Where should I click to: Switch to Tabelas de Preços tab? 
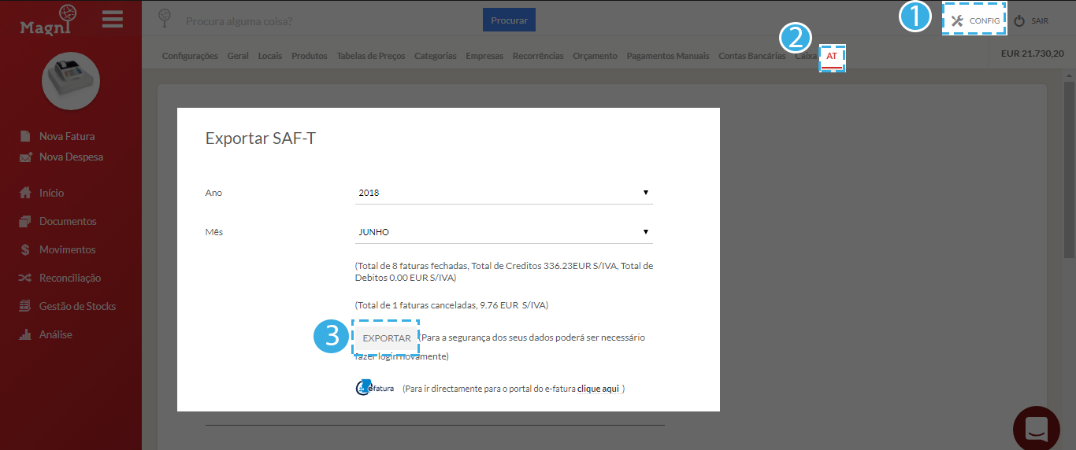coord(370,56)
